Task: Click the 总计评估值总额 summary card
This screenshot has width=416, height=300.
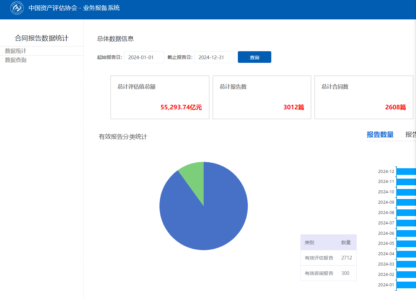Action: (160, 97)
